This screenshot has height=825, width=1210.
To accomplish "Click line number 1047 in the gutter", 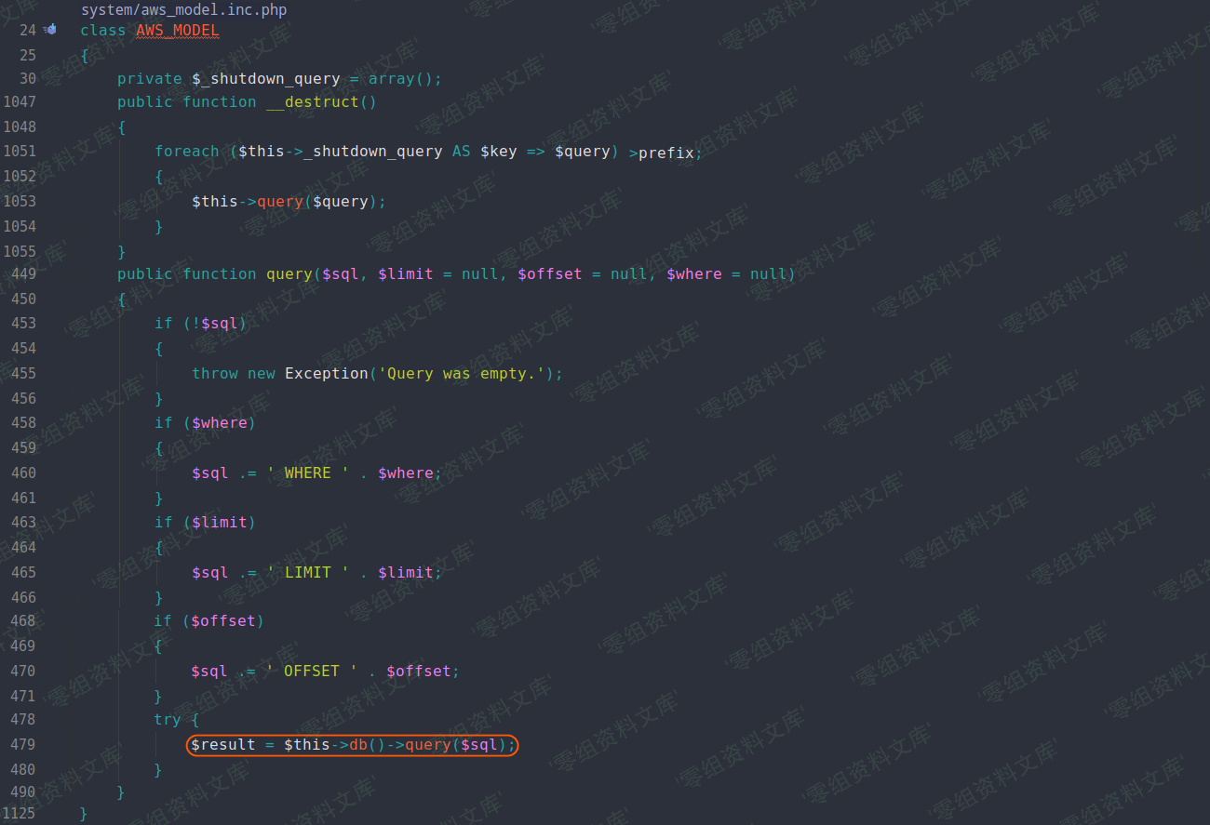I will (x=20, y=101).
